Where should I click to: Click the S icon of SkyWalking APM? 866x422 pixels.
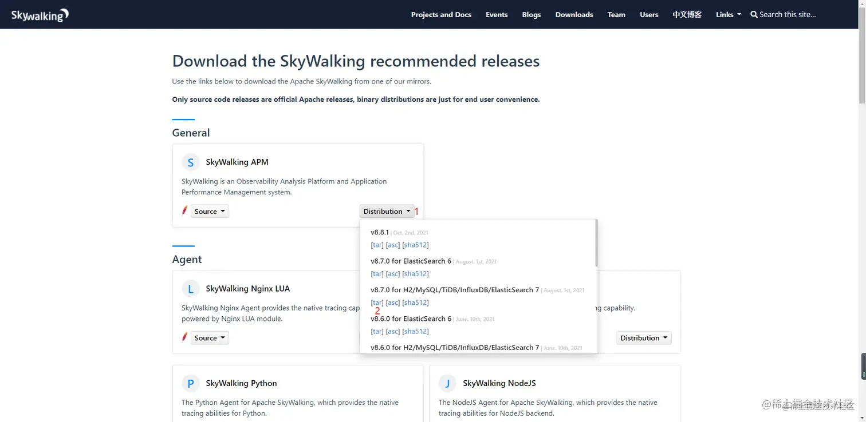(x=191, y=162)
